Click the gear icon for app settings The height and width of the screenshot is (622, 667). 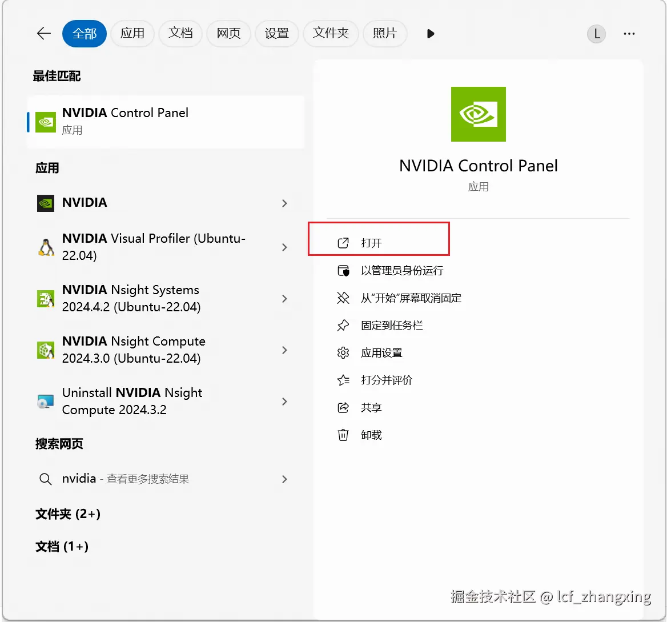tap(343, 352)
